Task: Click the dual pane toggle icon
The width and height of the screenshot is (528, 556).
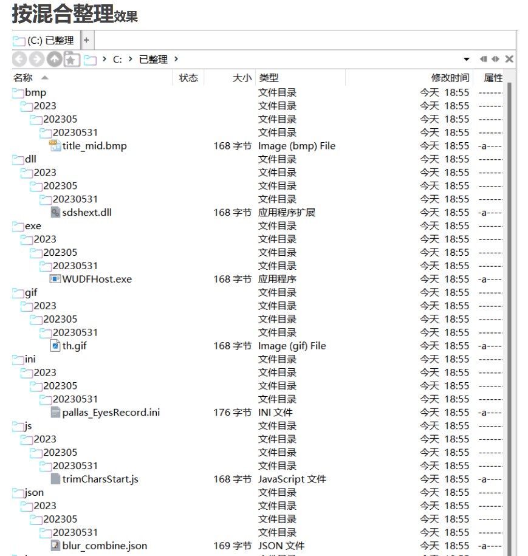Action: [x=495, y=59]
